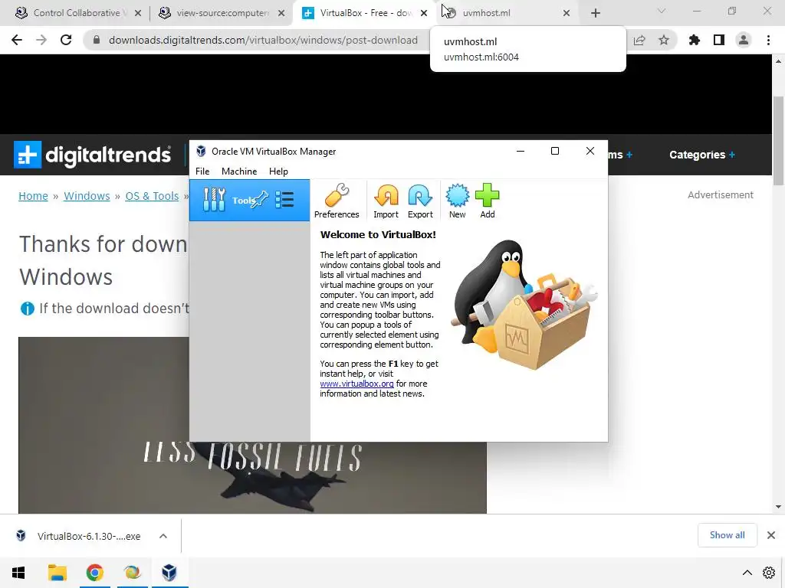The image size is (785, 588).
Task: Click Show all downloads
Action: [727, 535]
